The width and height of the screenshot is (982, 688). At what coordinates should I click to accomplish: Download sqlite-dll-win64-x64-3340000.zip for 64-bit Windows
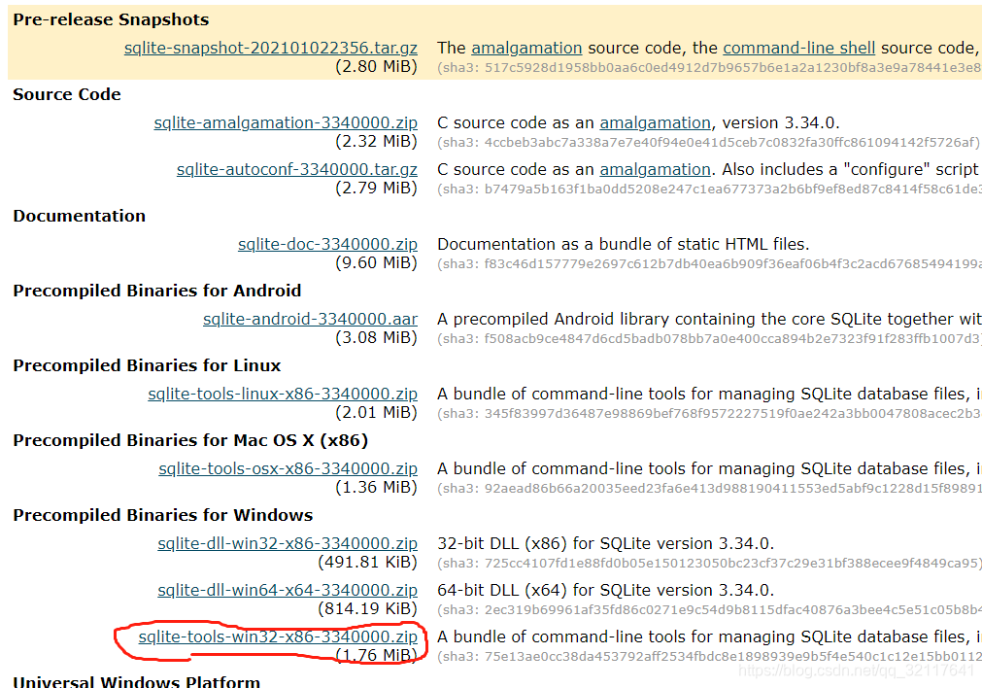288,590
